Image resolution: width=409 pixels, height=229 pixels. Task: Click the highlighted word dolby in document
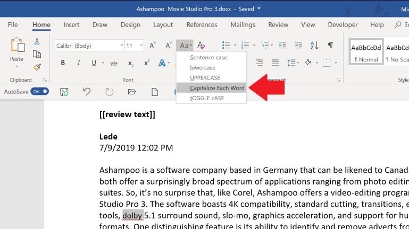(x=133, y=216)
